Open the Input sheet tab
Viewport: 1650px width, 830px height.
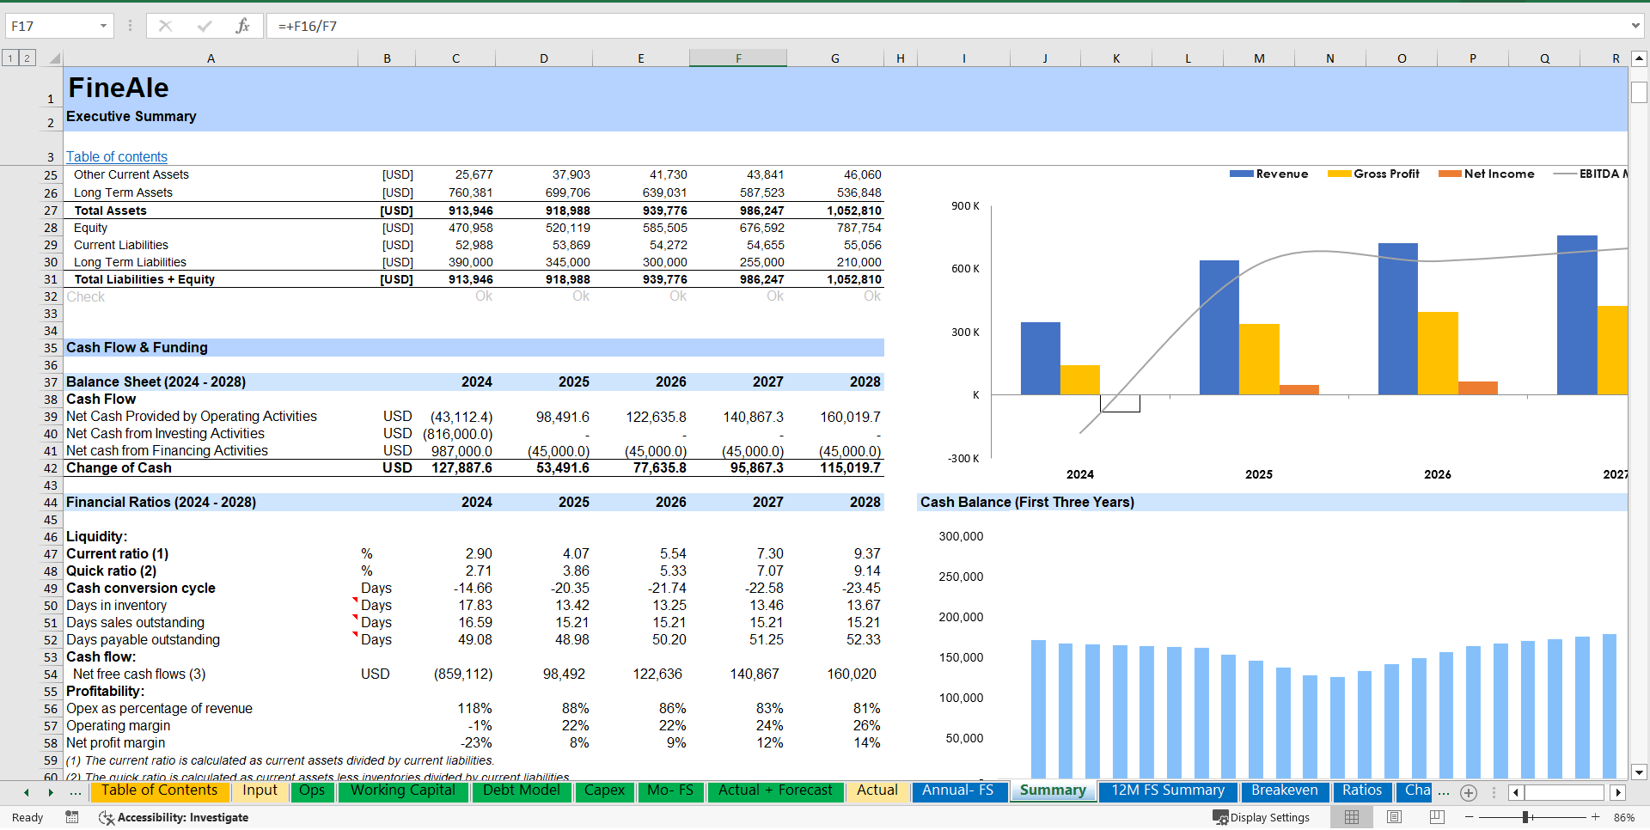(x=260, y=790)
